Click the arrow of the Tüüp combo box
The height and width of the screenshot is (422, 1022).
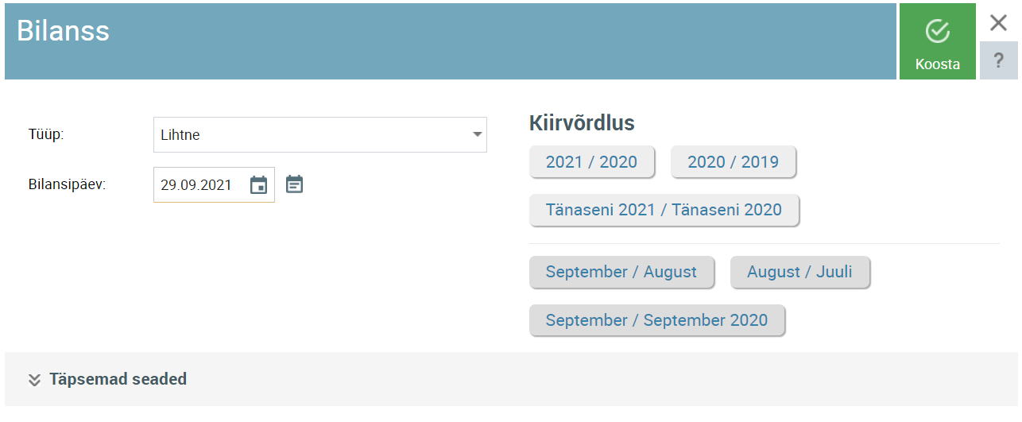tap(477, 135)
